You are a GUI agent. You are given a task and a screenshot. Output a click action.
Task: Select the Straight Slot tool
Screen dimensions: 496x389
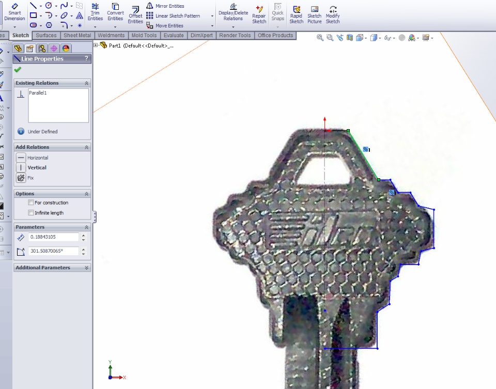pyautogui.click(x=33, y=25)
